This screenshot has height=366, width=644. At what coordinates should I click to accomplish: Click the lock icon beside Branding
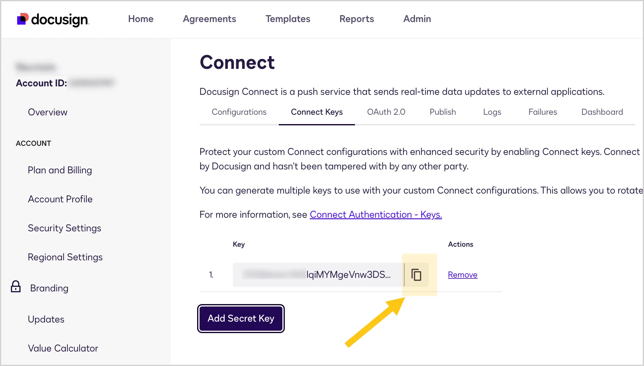[x=16, y=287]
